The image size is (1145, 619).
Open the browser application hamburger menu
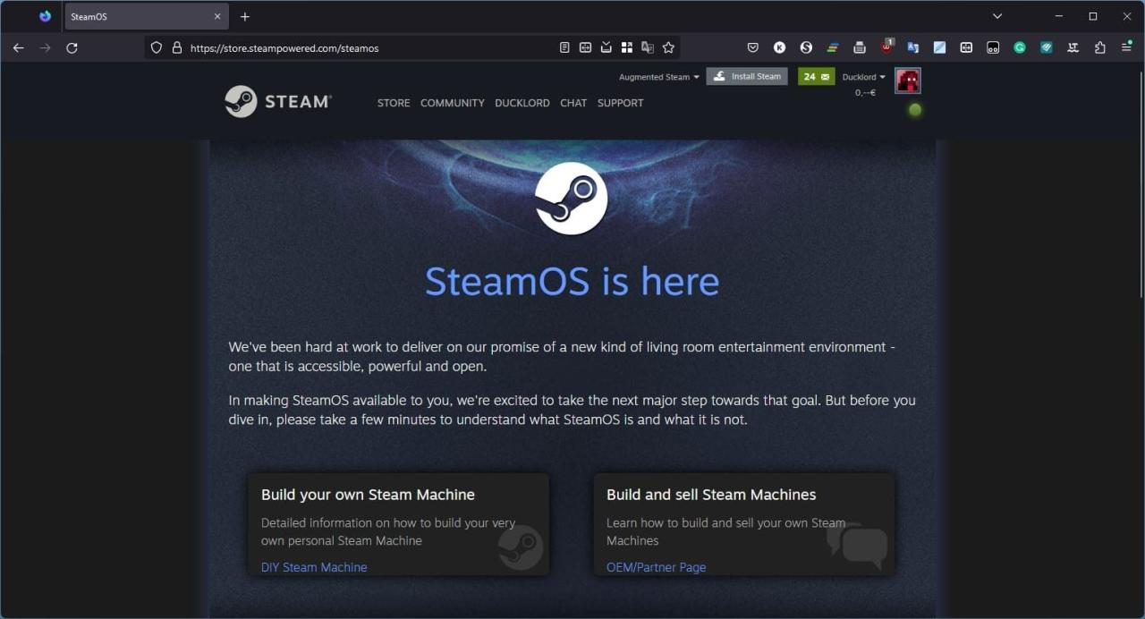(1126, 47)
